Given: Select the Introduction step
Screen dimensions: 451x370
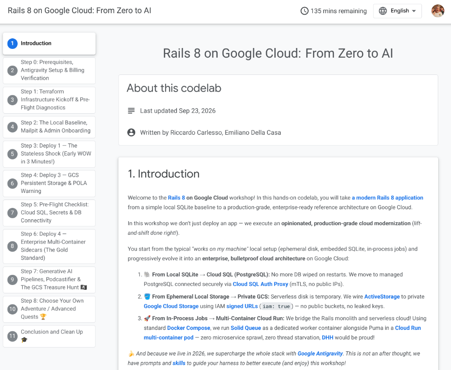Looking at the screenshot, I should [x=49, y=44].
